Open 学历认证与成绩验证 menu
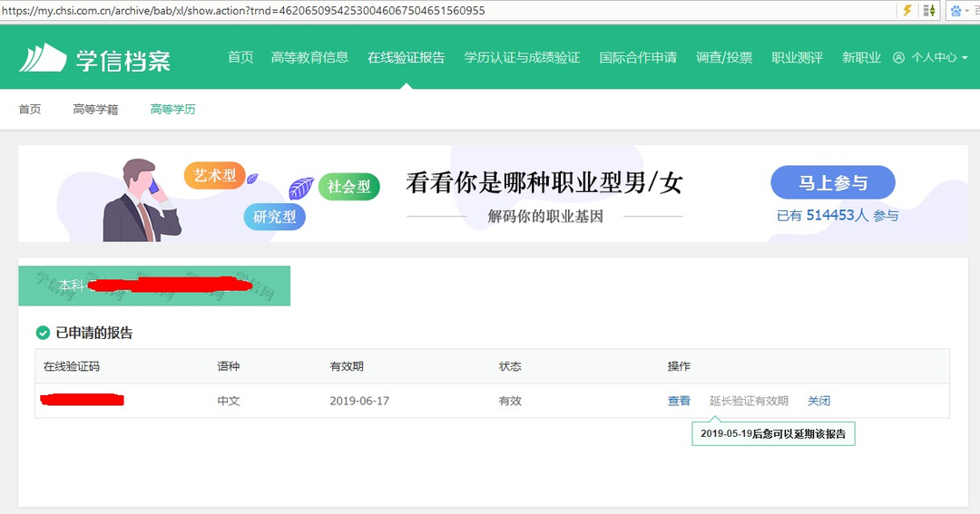980x514 pixels. coord(522,57)
